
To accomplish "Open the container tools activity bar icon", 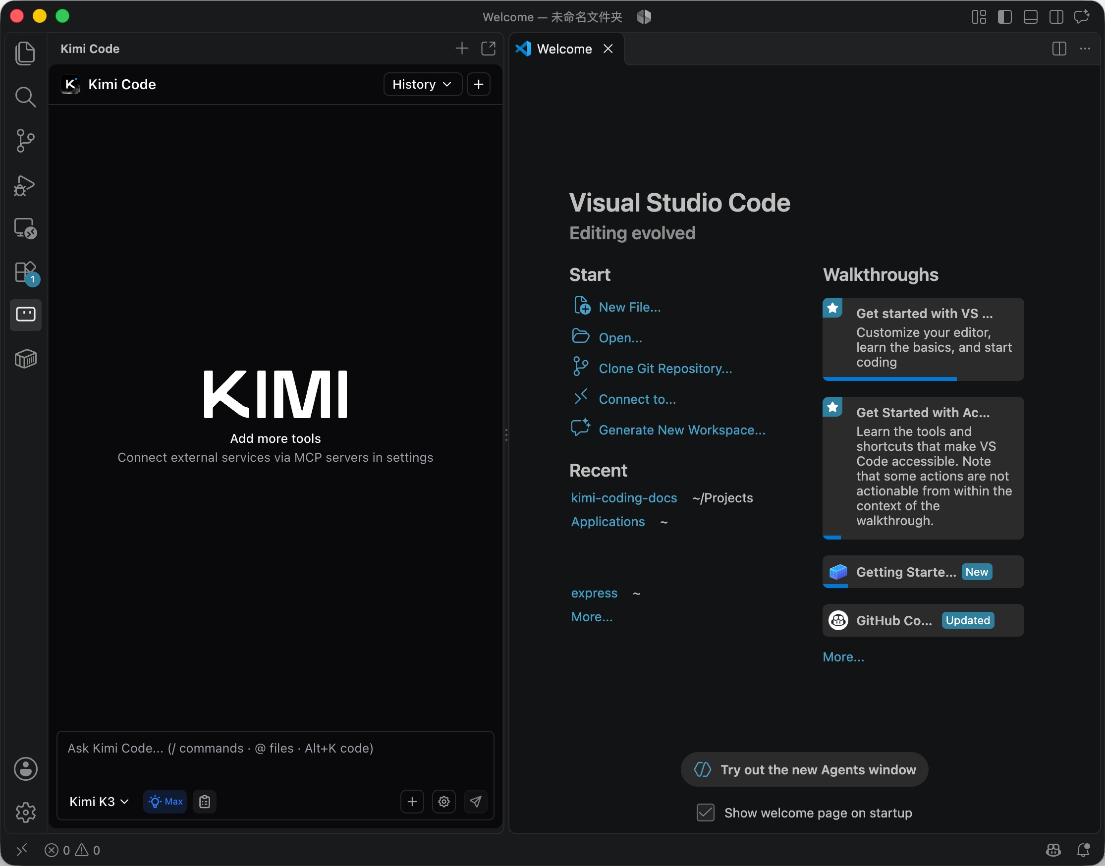I will coord(25,359).
